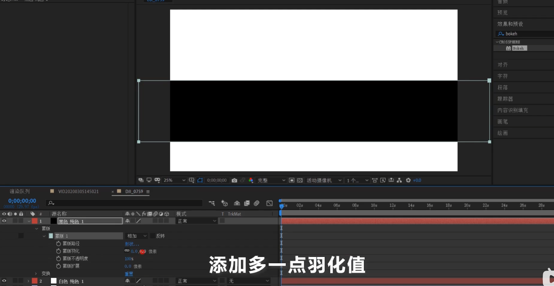
Task: Click the 0;00;00;00 timeline timecode
Action: click(22, 201)
